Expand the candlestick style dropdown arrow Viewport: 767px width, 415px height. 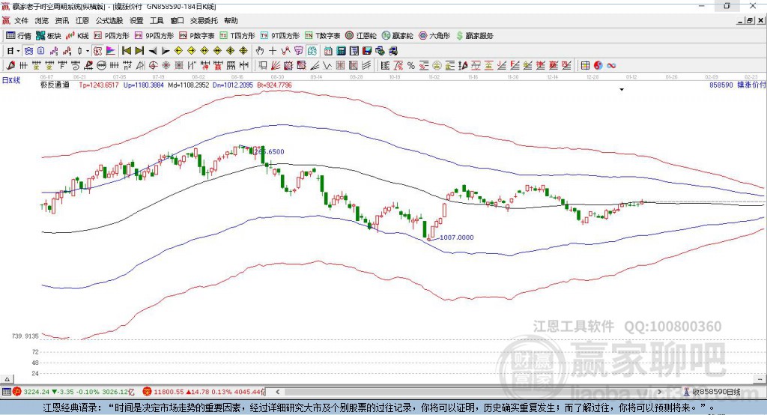coord(88,51)
